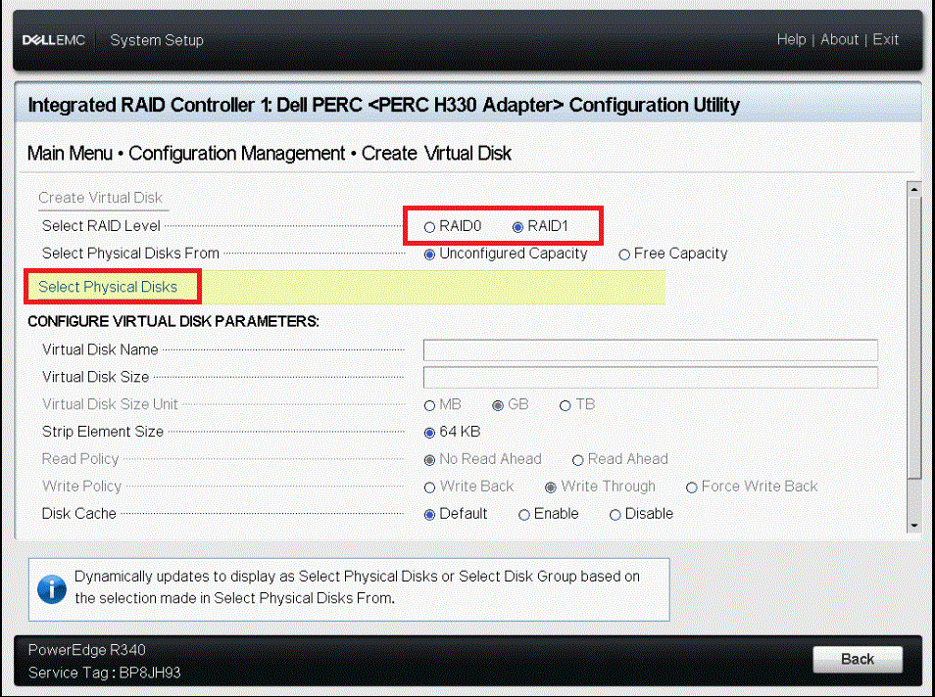Screen dimensions: 935x697
Task: Click the PowerEdge R340 text
Action: 87,649
